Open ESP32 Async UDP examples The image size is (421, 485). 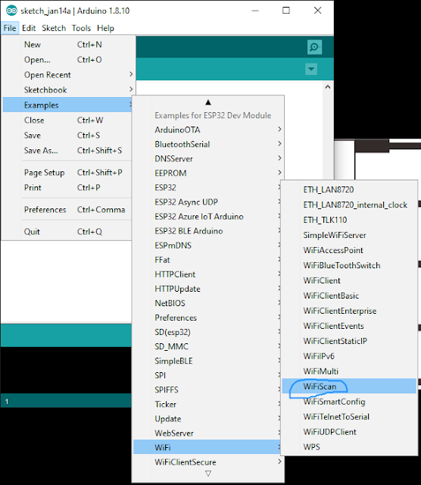click(x=207, y=202)
